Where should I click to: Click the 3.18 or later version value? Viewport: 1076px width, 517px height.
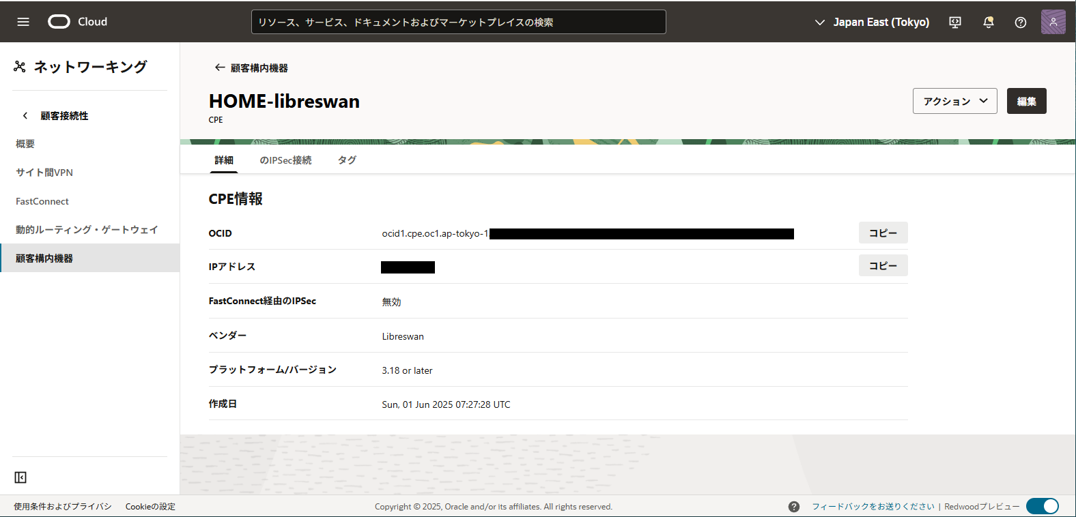[407, 370]
